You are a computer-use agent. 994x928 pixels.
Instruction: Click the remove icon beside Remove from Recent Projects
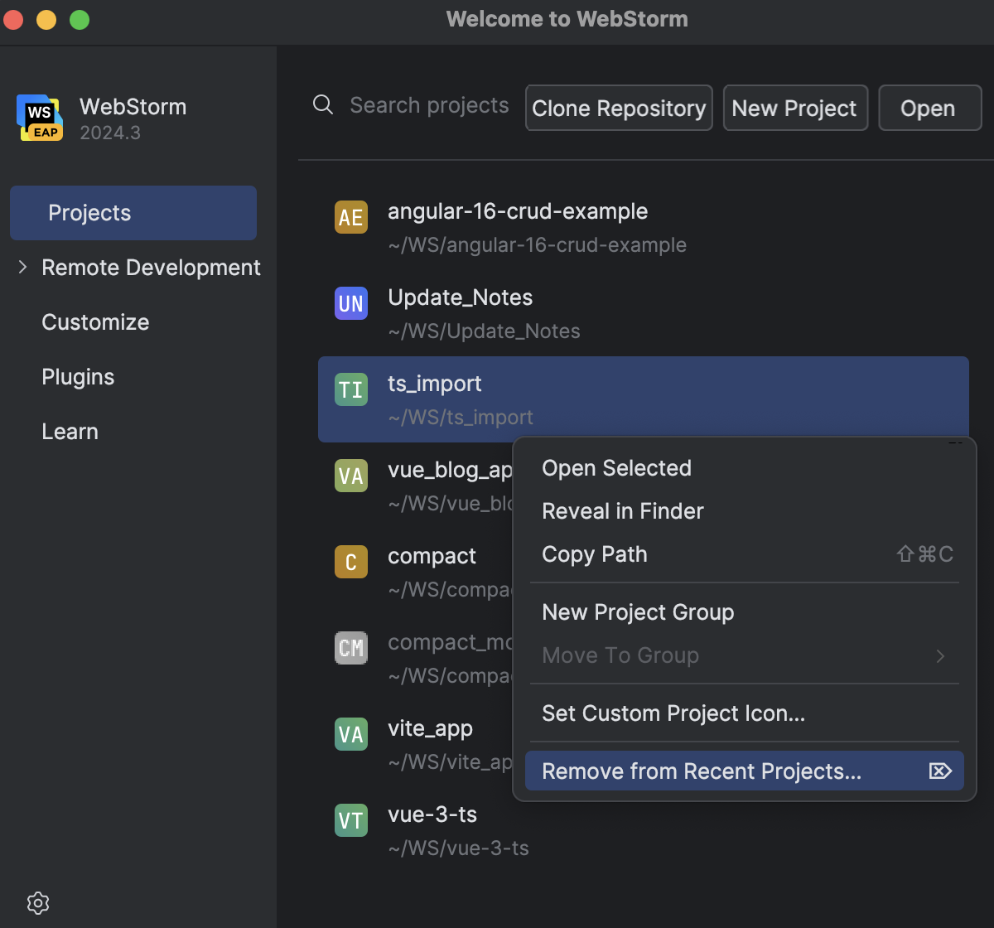click(940, 771)
